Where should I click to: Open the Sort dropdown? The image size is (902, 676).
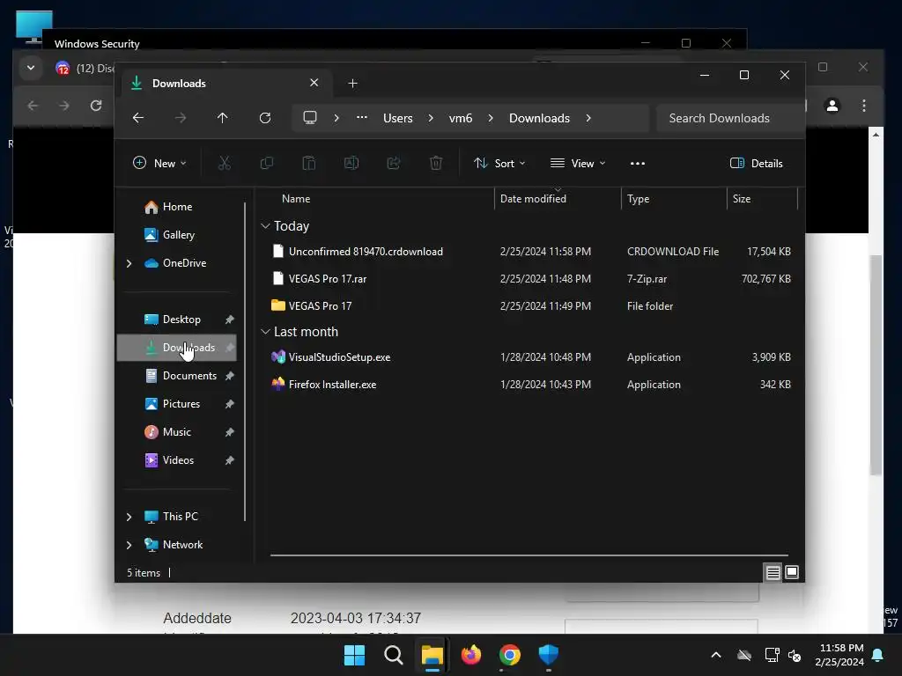[499, 163]
